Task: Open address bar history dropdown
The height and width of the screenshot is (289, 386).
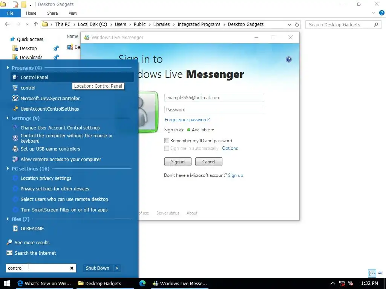Action: pos(289,24)
